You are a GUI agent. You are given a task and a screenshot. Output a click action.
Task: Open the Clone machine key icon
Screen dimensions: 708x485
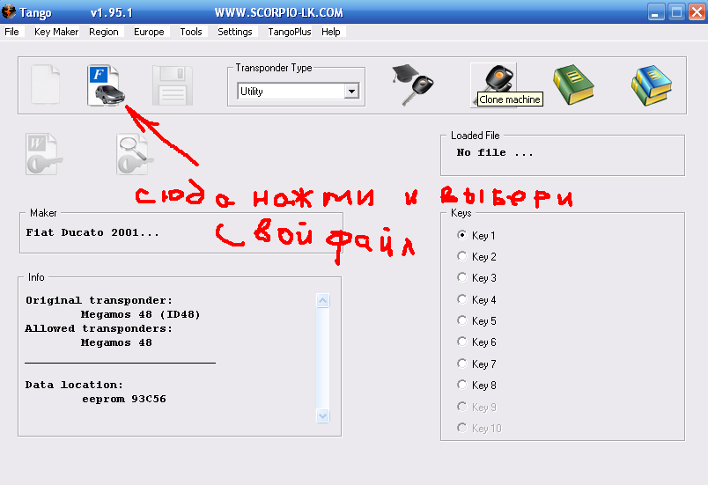[x=493, y=85]
